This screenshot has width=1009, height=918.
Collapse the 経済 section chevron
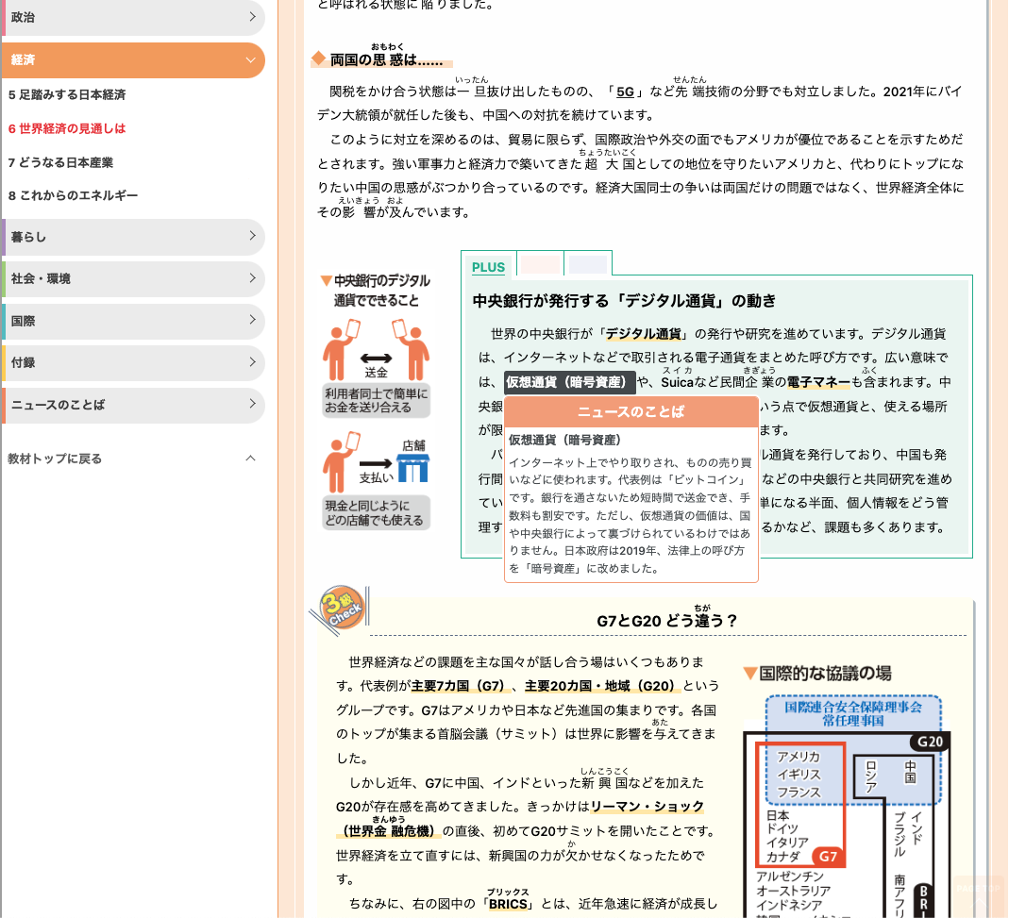(250, 59)
